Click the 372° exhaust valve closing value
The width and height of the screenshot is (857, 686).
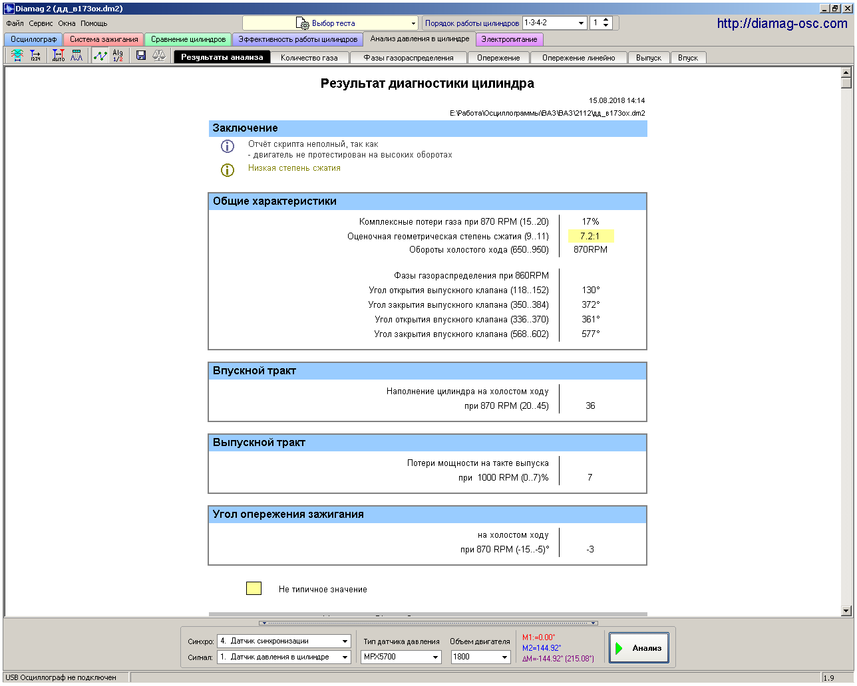(590, 304)
